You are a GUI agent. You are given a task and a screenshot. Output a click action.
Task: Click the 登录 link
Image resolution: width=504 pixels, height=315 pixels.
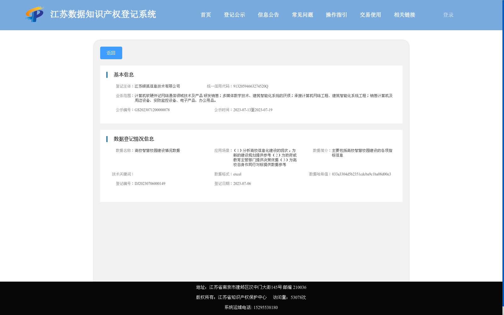448,15
